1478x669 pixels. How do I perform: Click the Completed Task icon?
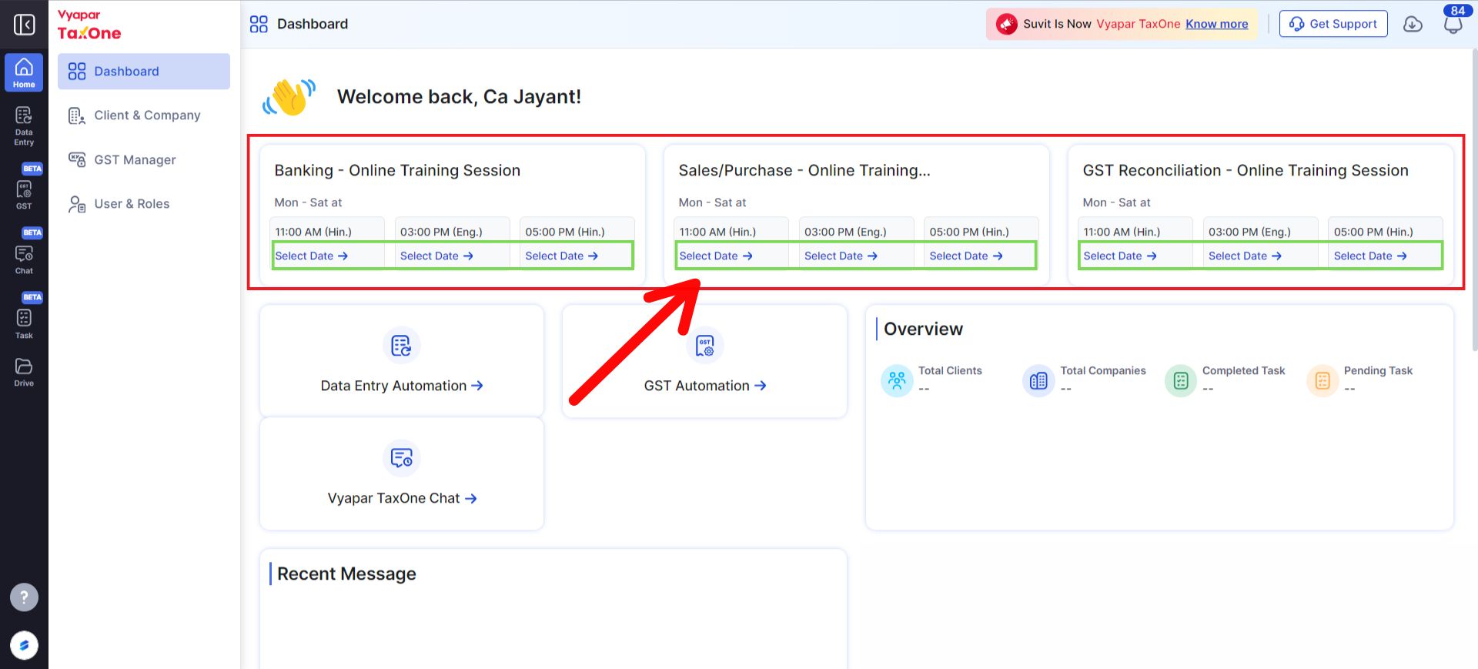(x=1181, y=380)
